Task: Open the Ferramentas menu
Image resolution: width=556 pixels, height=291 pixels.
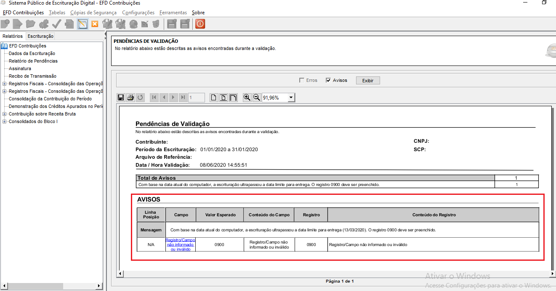Action: pos(173,13)
